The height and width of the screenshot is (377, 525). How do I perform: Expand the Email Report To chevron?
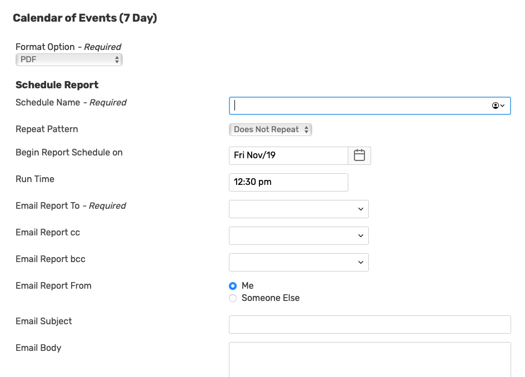tap(361, 209)
